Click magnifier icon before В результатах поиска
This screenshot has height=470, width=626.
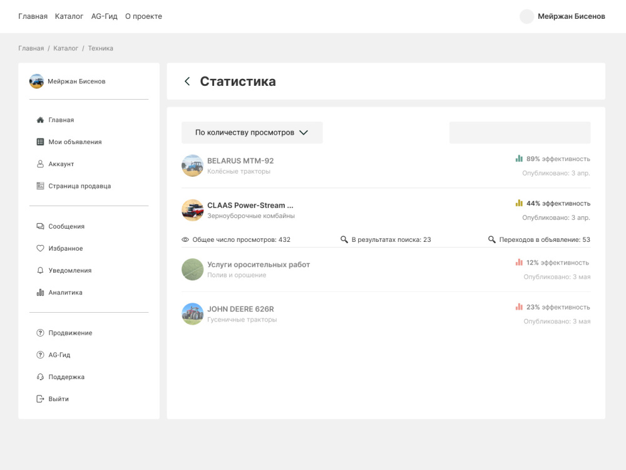tap(344, 239)
